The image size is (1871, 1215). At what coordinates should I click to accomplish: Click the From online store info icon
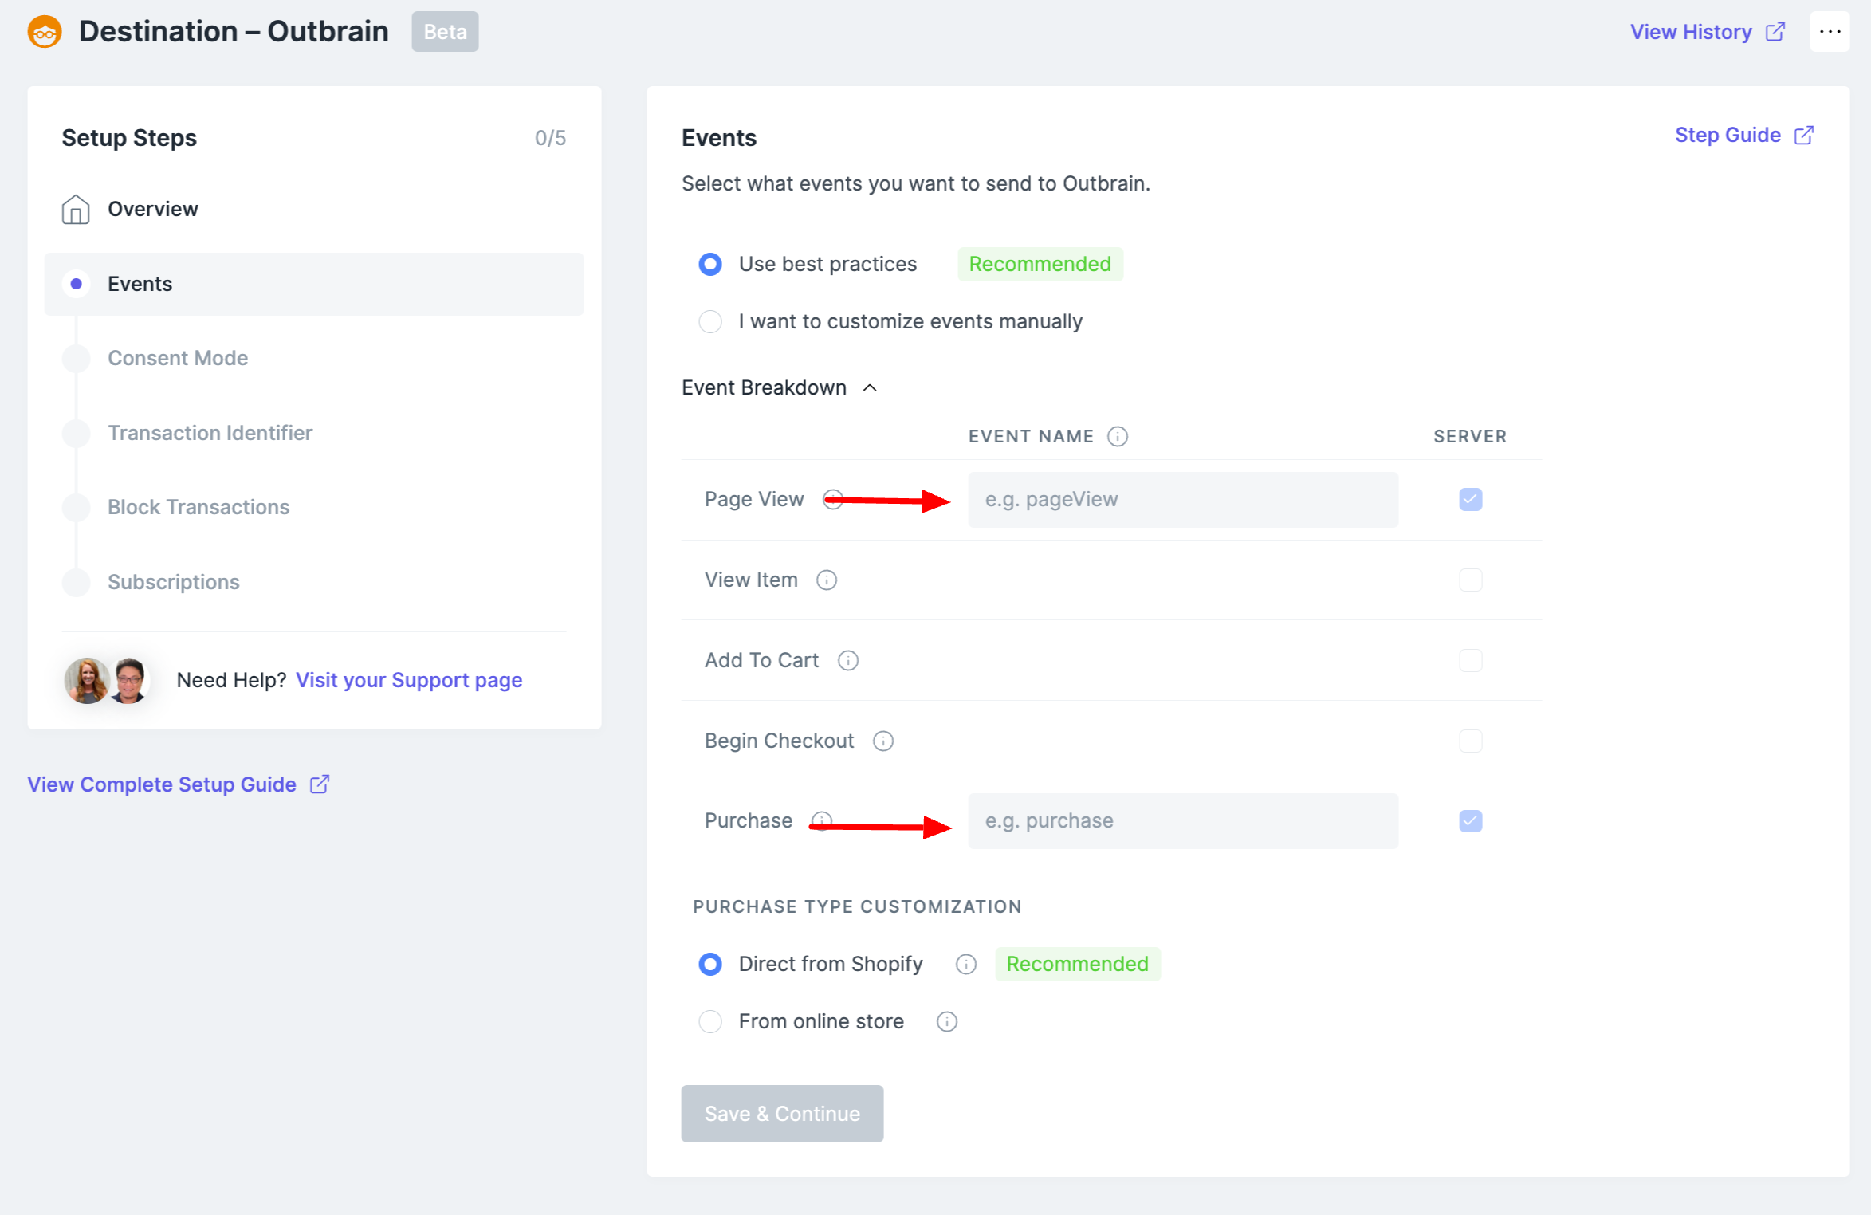947,1021
